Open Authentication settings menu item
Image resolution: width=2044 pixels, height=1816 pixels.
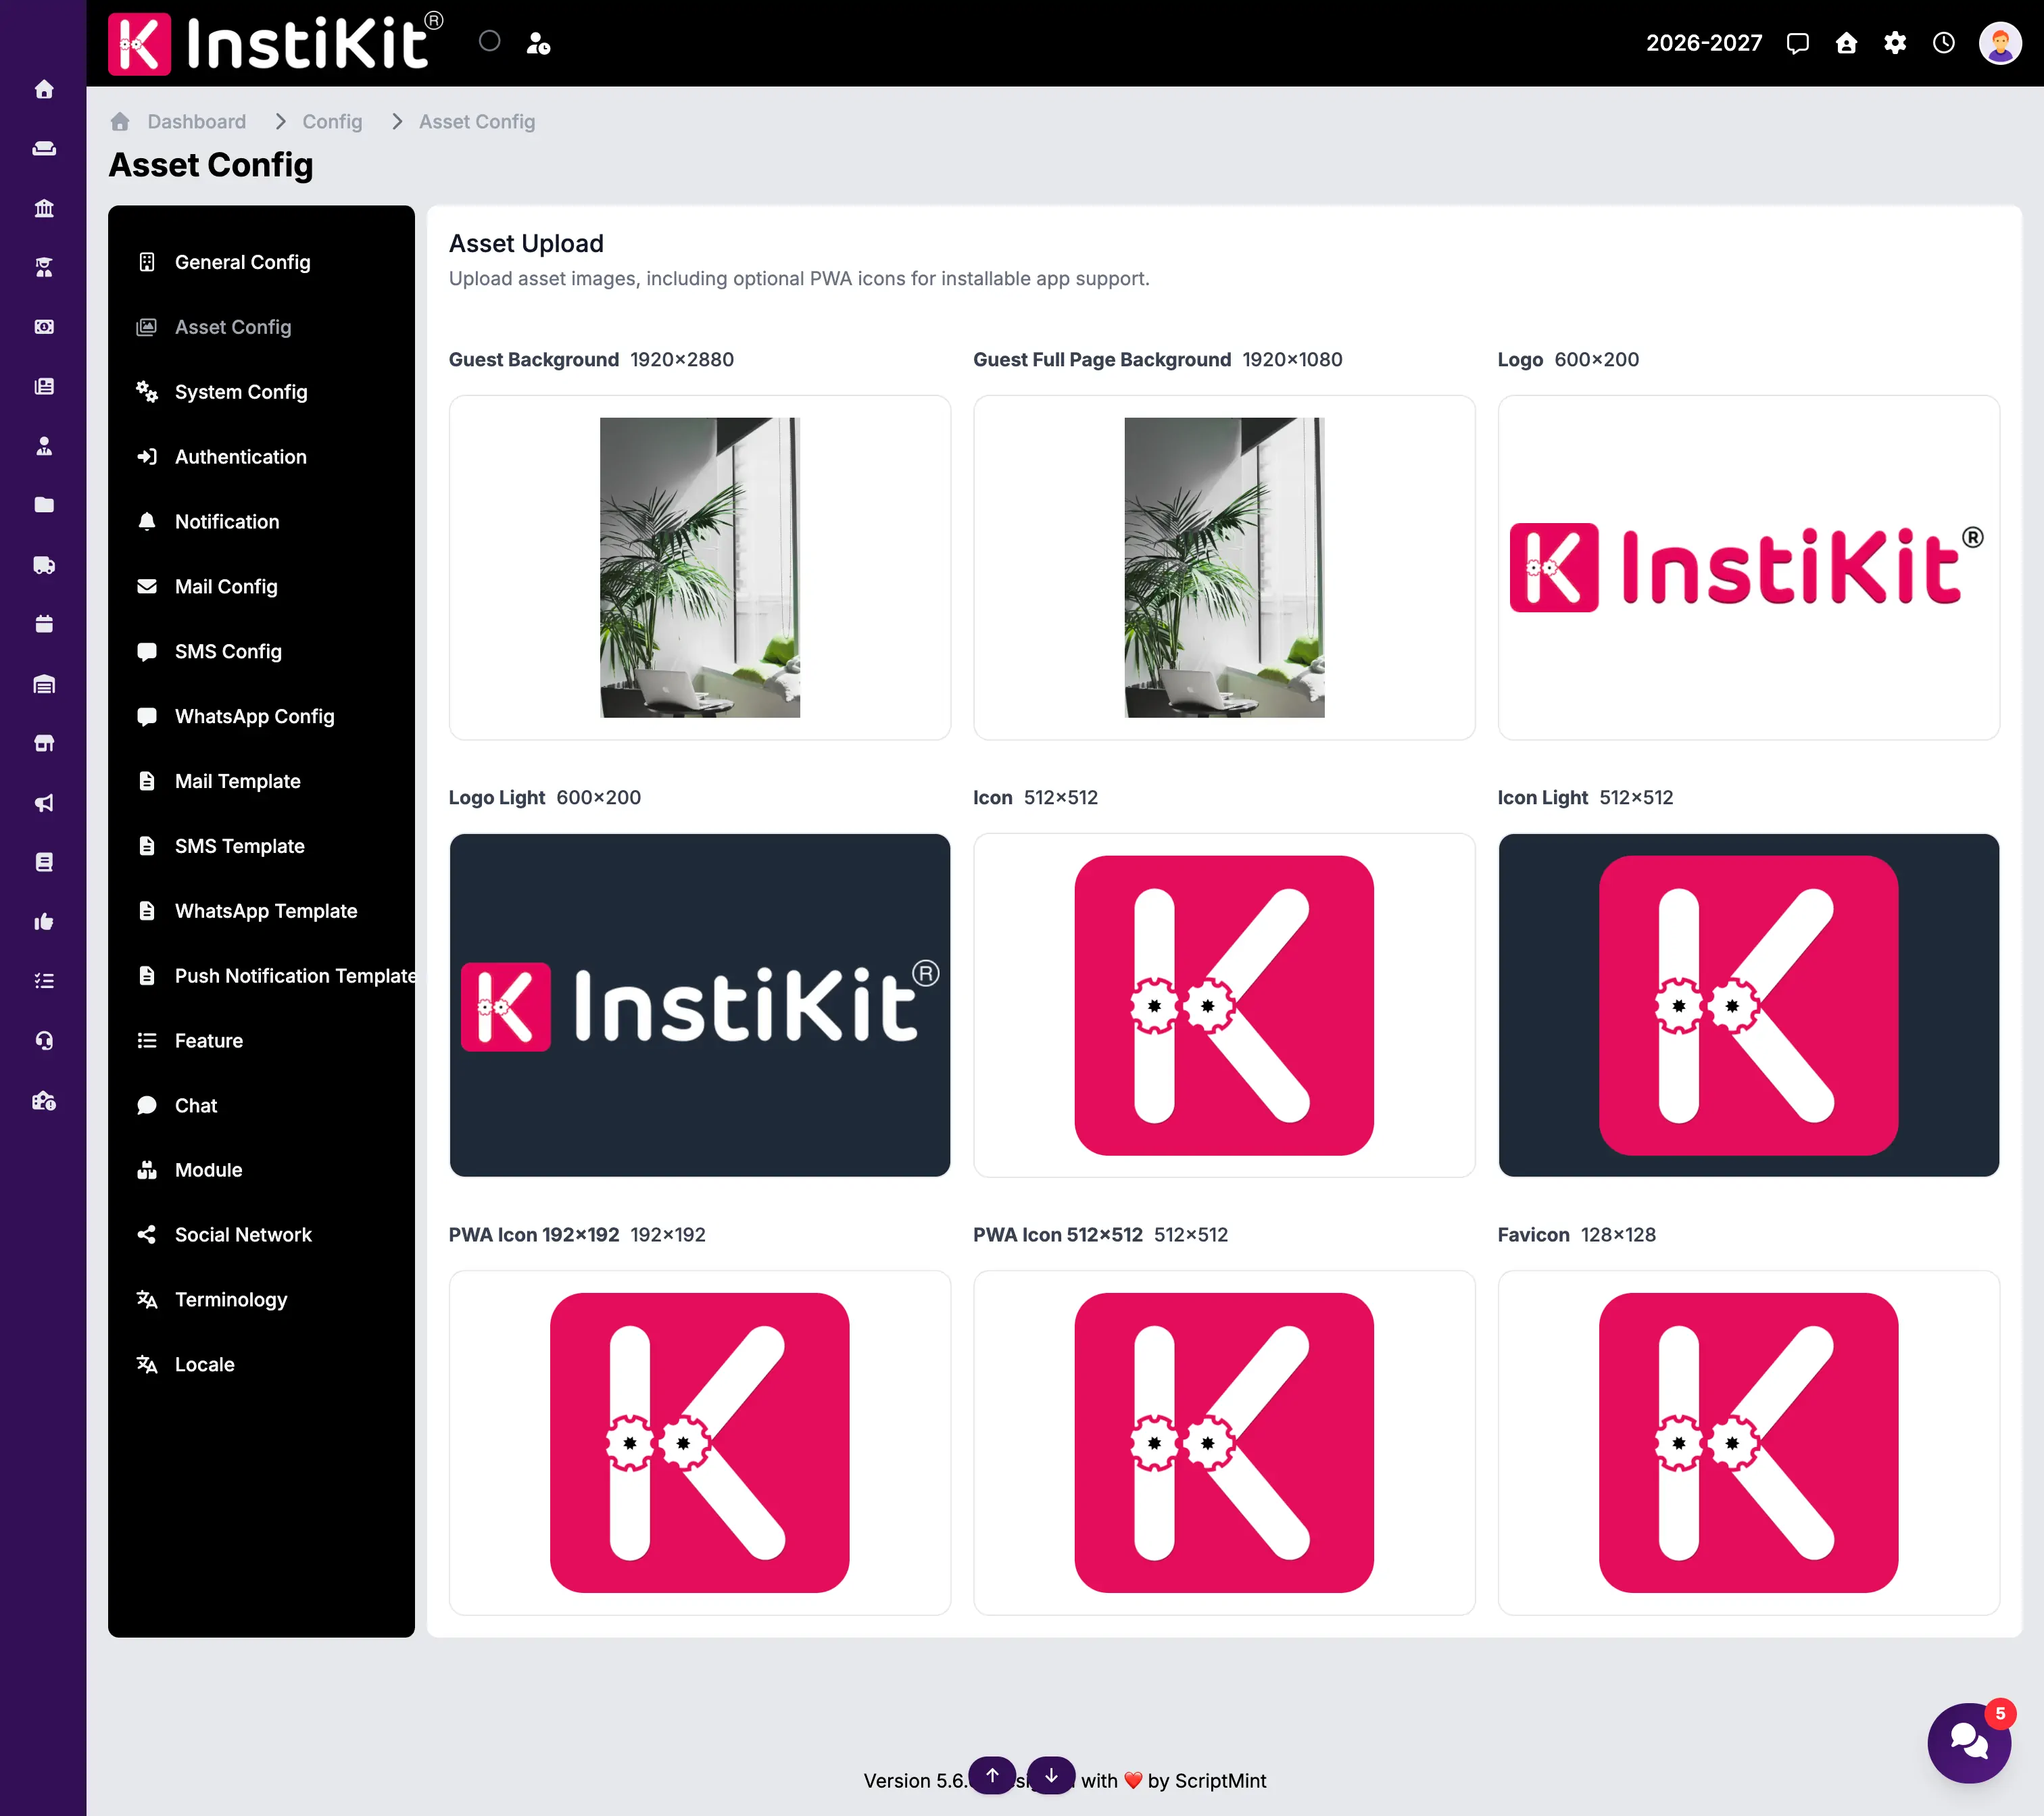[261, 457]
